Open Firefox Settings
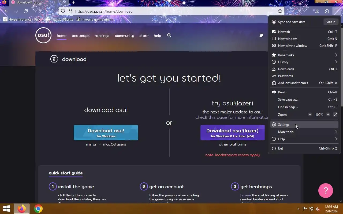Screen dimensions: 343x214 [x=304, y=124]
